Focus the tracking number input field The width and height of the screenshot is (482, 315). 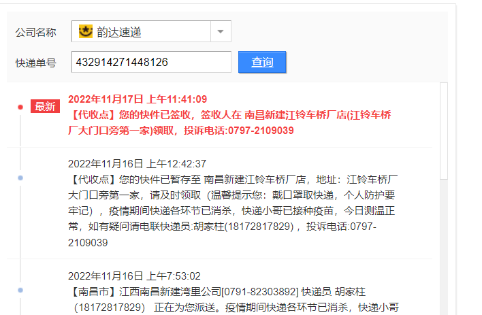[x=151, y=62]
